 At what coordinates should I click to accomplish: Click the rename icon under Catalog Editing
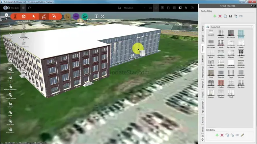(x=241, y=16)
